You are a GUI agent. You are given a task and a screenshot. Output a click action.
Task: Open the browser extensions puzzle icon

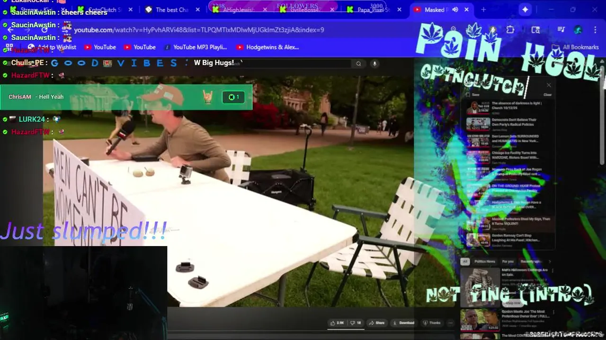(x=510, y=30)
